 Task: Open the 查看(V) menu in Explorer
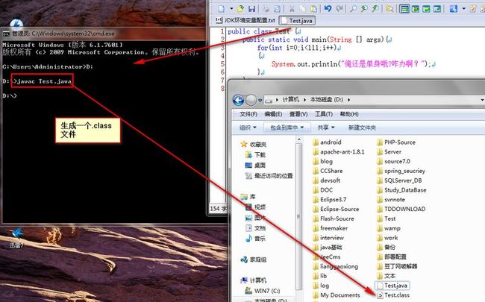coord(298,114)
